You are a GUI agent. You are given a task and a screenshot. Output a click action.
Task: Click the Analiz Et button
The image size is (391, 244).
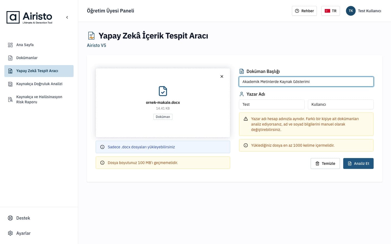[x=358, y=163]
